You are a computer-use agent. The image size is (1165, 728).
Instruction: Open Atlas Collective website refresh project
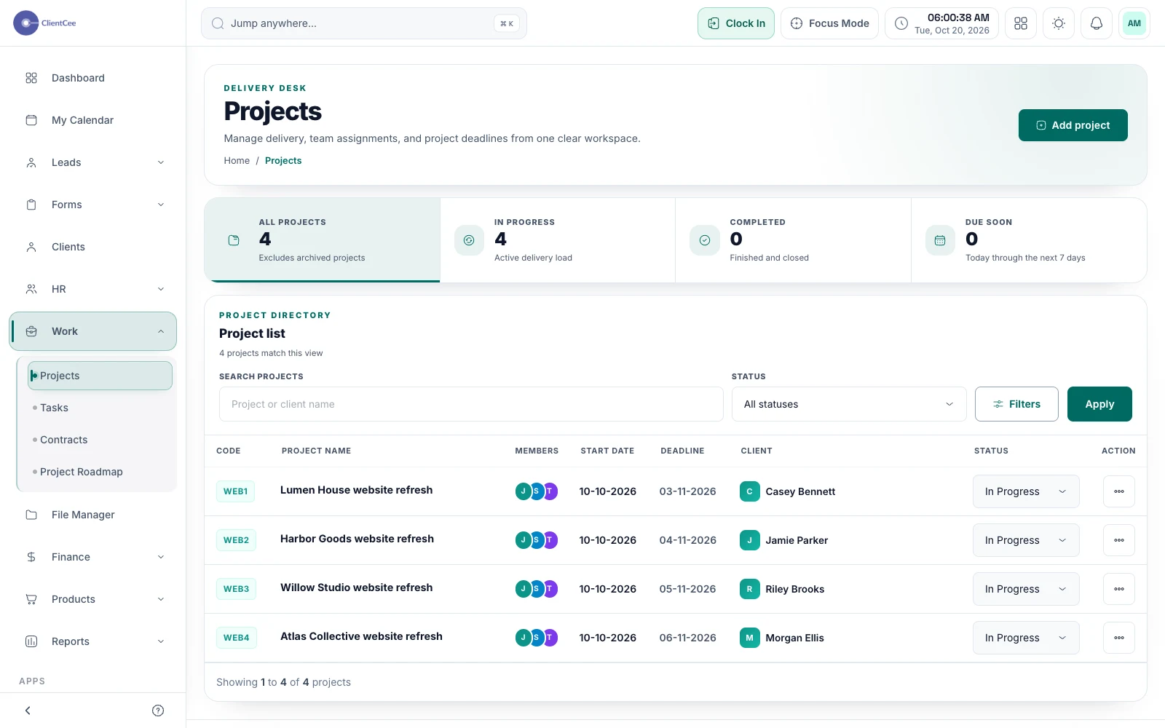pos(361,636)
